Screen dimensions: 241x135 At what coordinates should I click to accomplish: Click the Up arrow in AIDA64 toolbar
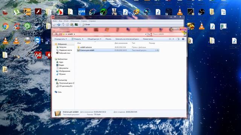[x=63, y=25]
